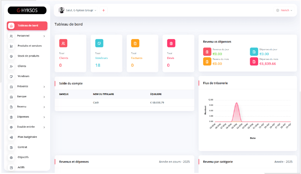Click the Total Devis card icon
Screen dimensions: 301x174
click(x=171, y=43)
